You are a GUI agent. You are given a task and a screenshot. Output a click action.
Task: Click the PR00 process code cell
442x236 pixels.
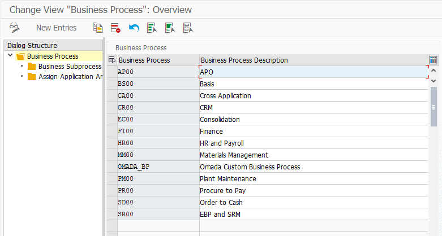coord(158,190)
